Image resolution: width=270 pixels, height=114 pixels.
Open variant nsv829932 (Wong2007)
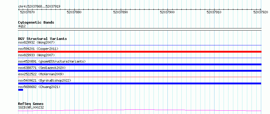click(x=36, y=42)
